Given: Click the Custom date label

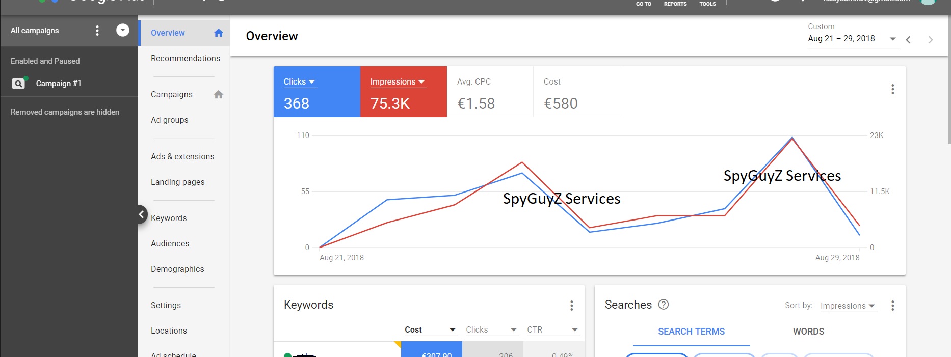Looking at the screenshot, I should pyautogui.click(x=821, y=26).
